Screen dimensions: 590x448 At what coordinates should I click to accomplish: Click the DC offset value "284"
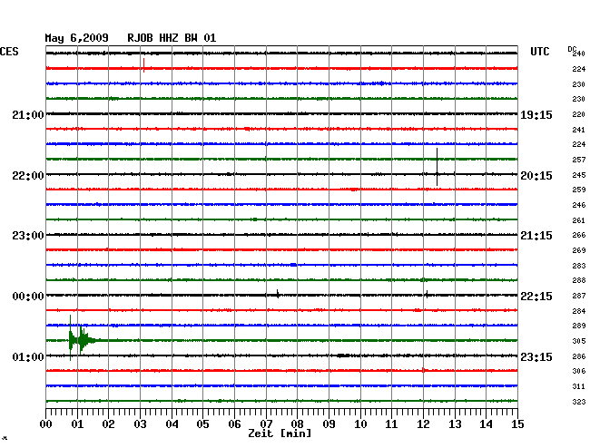click(579, 311)
